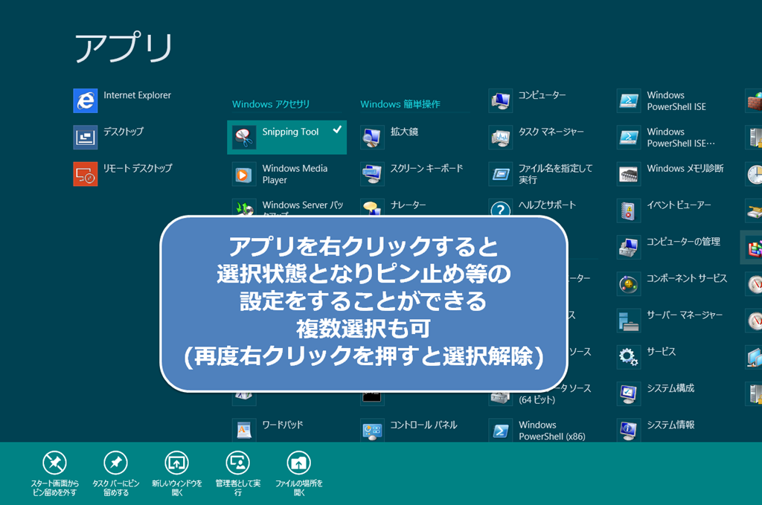Open ヘルプとサポート
The height and width of the screenshot is (505, 762).
tap(532, 208)
